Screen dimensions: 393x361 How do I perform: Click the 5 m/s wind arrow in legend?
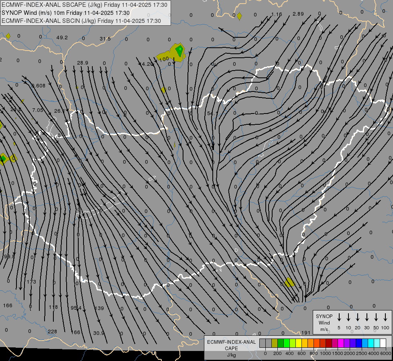pos(339,317)
